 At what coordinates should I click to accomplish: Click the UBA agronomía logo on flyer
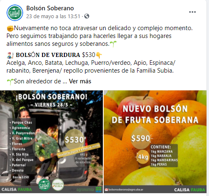point(85,189)
